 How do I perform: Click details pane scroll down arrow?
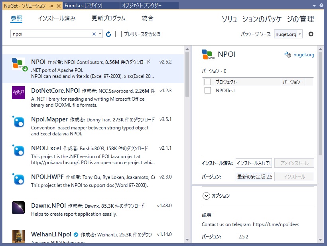click(321, 240)
